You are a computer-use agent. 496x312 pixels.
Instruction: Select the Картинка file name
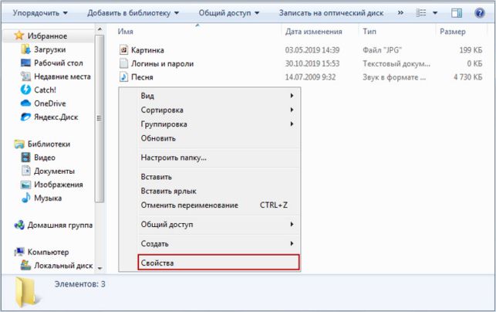click(x=147, y=50)
